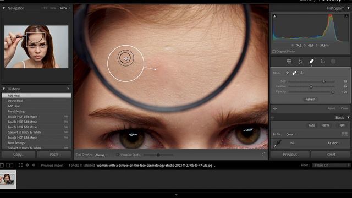The height and width of the screenshot is (198, 352).
Task: Open the Edit sliders tool icon
Action: click(x=289, y=61)
